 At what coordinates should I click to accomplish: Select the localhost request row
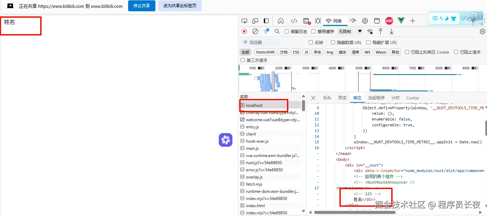click(270, 105)
